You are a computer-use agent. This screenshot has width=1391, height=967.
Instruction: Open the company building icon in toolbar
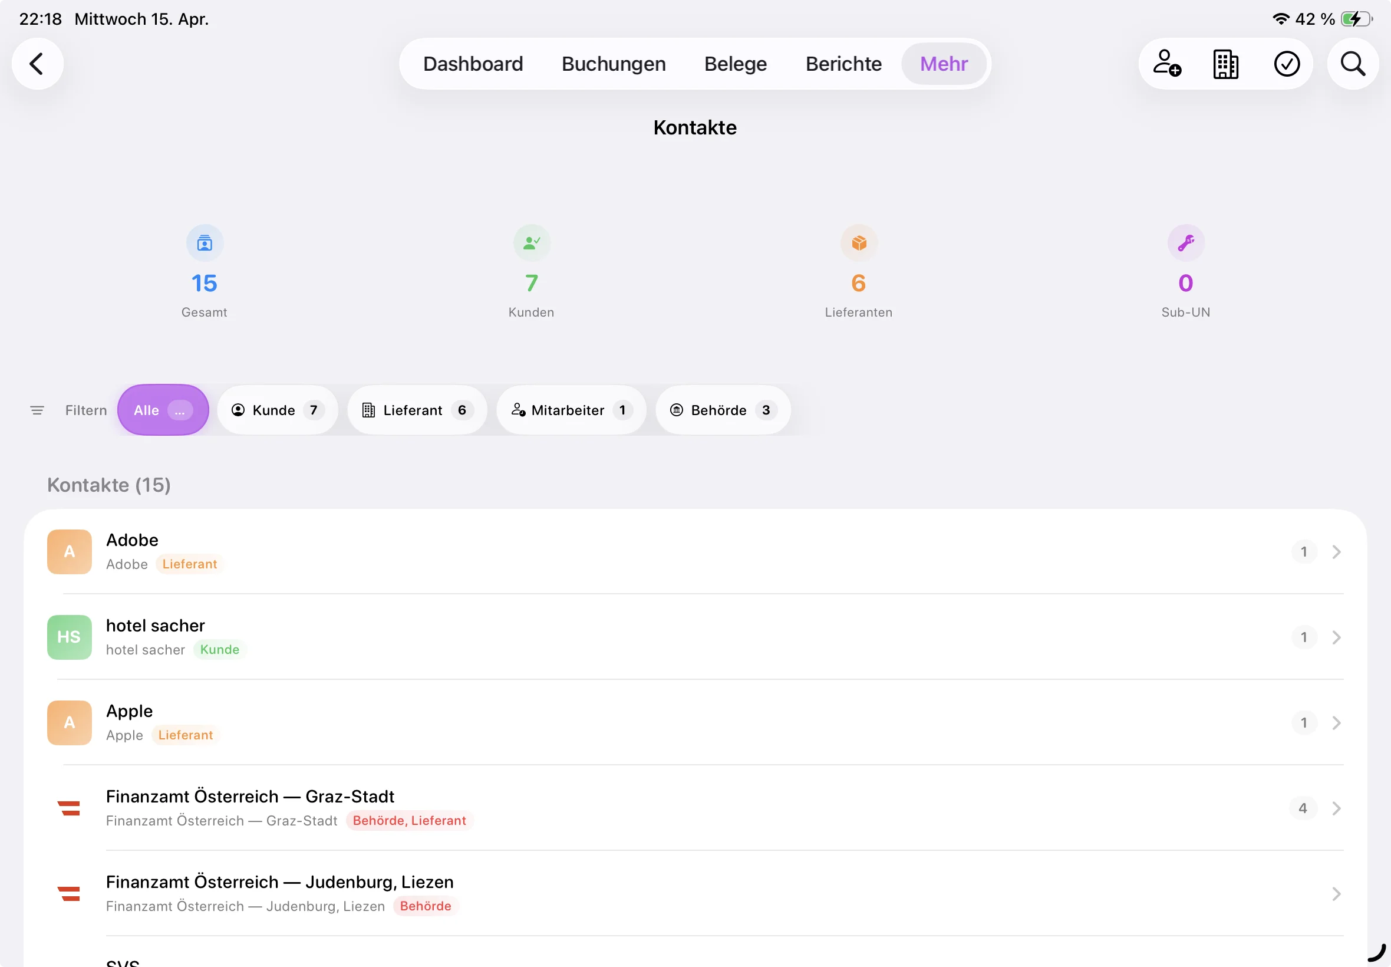tap(1226, 64)
